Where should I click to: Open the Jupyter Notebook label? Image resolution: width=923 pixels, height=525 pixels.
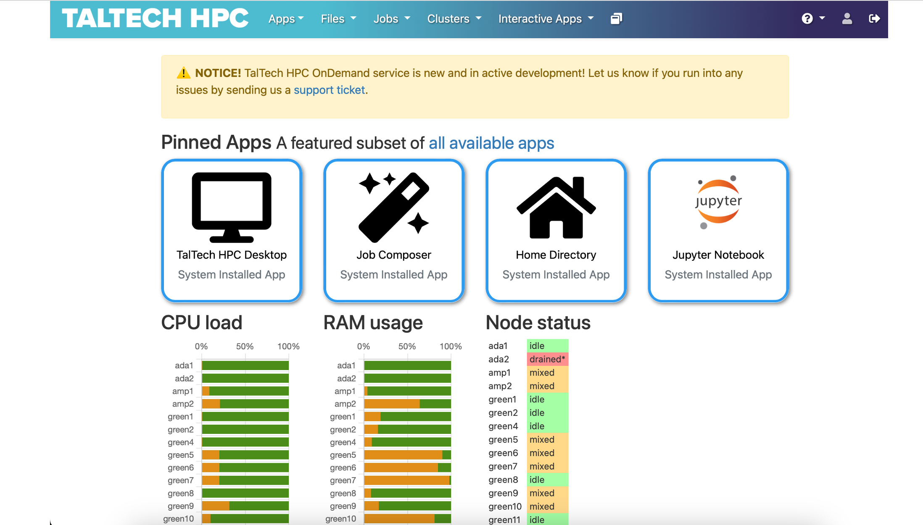point(718,255)
